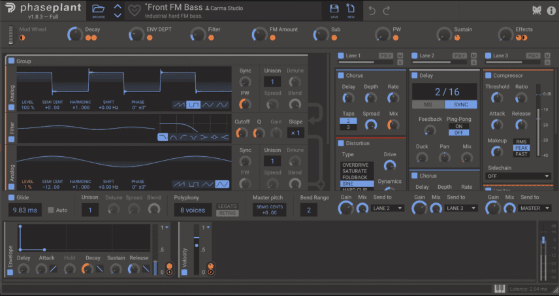
Task: Disable the Chorus effect in Lane 1
Action: click(341, 76)
